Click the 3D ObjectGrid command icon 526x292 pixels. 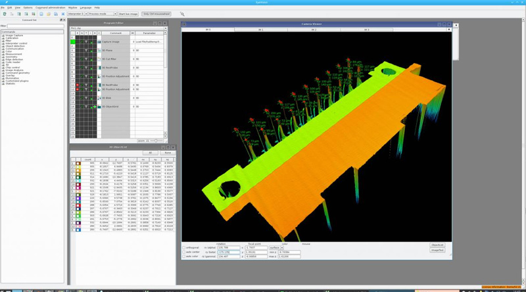coord(99,106)
